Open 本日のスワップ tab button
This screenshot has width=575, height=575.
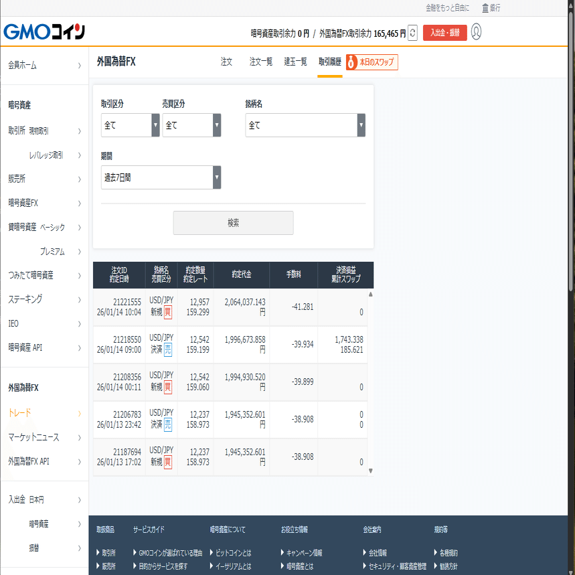click(372, 62)
